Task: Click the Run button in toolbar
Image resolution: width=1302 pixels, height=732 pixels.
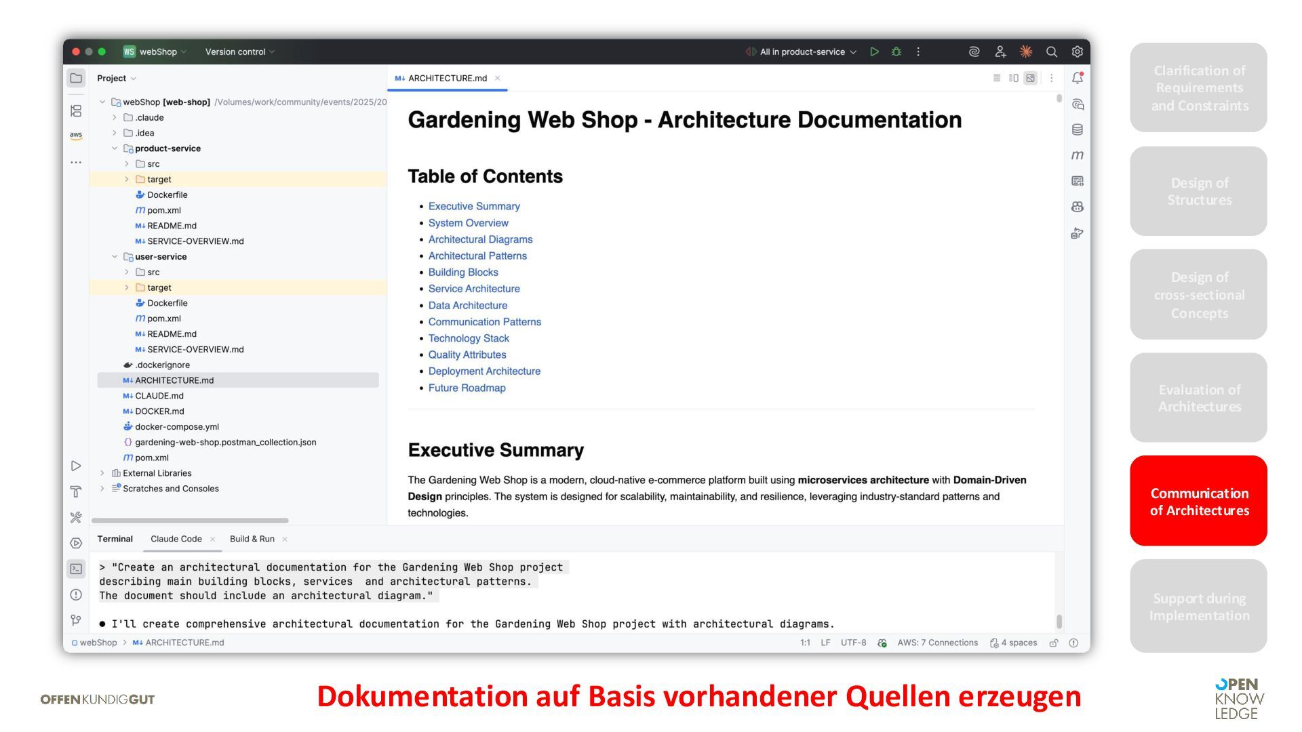Action: click(x=874, y=52)
